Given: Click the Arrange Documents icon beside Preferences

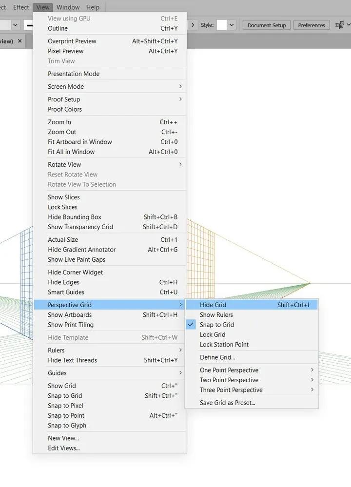Looking at the screenshot, I should pos(340,25).
